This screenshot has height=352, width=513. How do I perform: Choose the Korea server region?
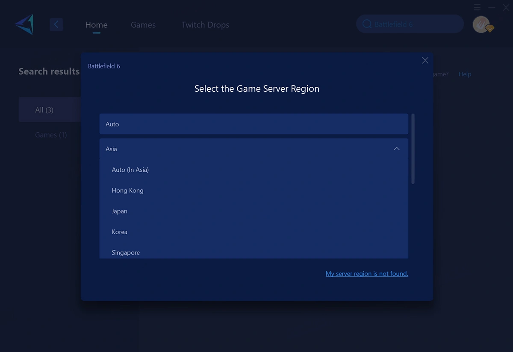pos(119,232)
